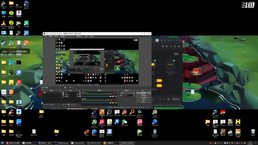Open scene transition type dropdown

(x=126, y=93)
